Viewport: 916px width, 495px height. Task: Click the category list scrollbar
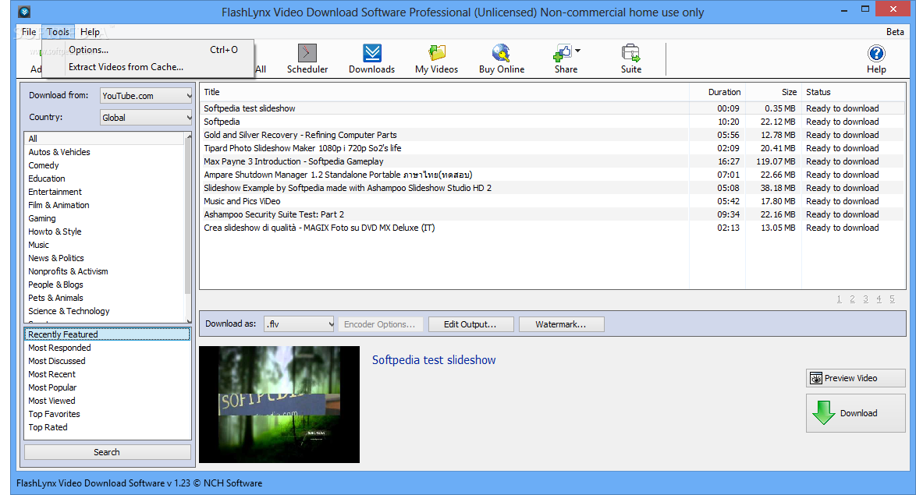point(188,228)
